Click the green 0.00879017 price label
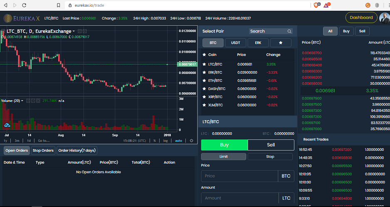Image resolution: width=390 pixels, height=207 pixels. click(187, 64)
